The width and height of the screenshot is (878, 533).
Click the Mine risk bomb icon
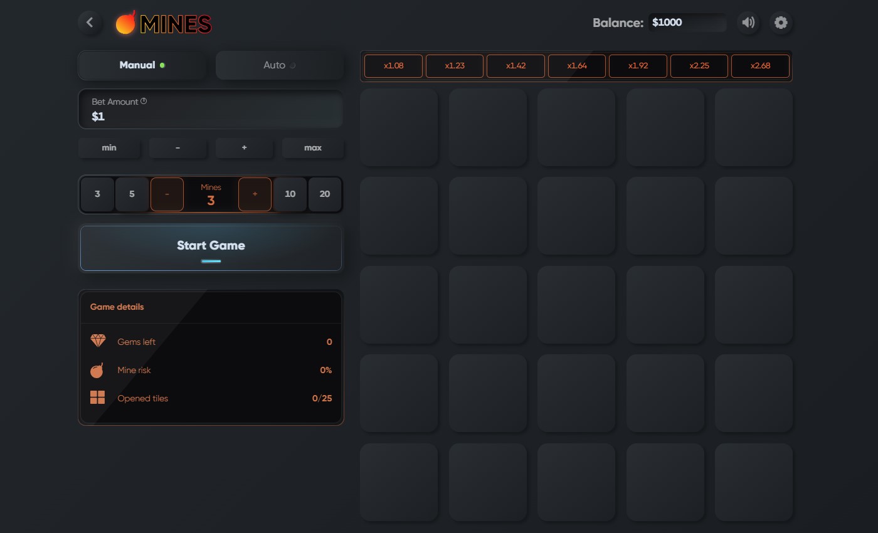[97, 370]
